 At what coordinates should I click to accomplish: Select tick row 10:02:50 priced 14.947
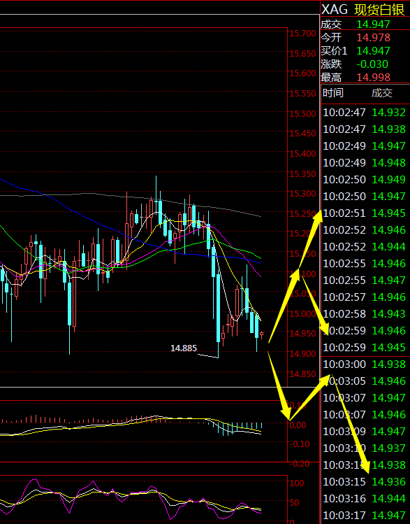[x=365, y=197]
